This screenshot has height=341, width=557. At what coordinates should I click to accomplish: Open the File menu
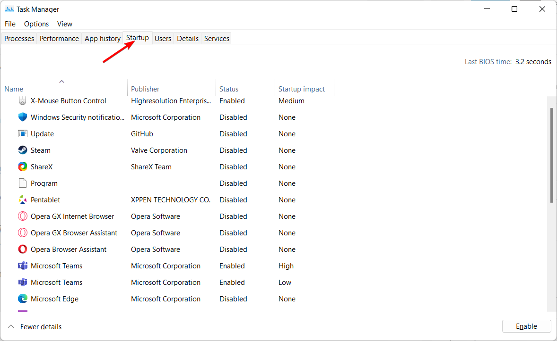(x=10, y=24)
